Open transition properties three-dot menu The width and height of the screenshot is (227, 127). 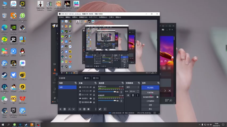[138, 95]
